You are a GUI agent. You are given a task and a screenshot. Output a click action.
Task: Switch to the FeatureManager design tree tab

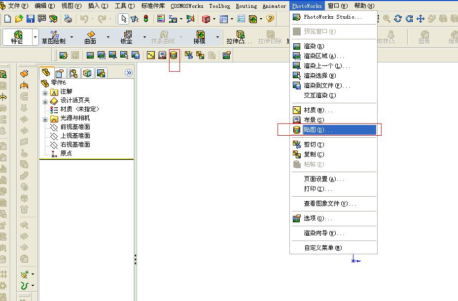46,73
